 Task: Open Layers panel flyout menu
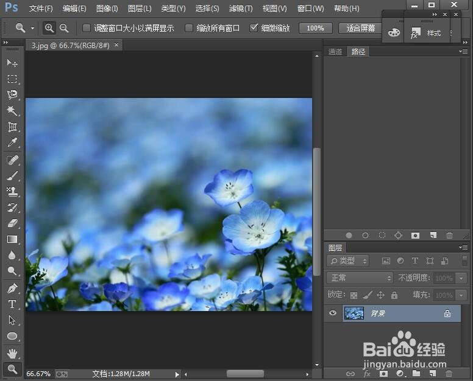click(463, 247)
